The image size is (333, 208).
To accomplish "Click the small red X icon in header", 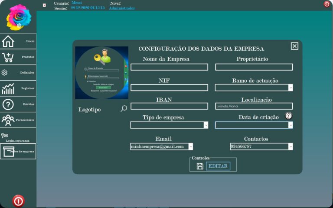I will [x=44, y=5].
